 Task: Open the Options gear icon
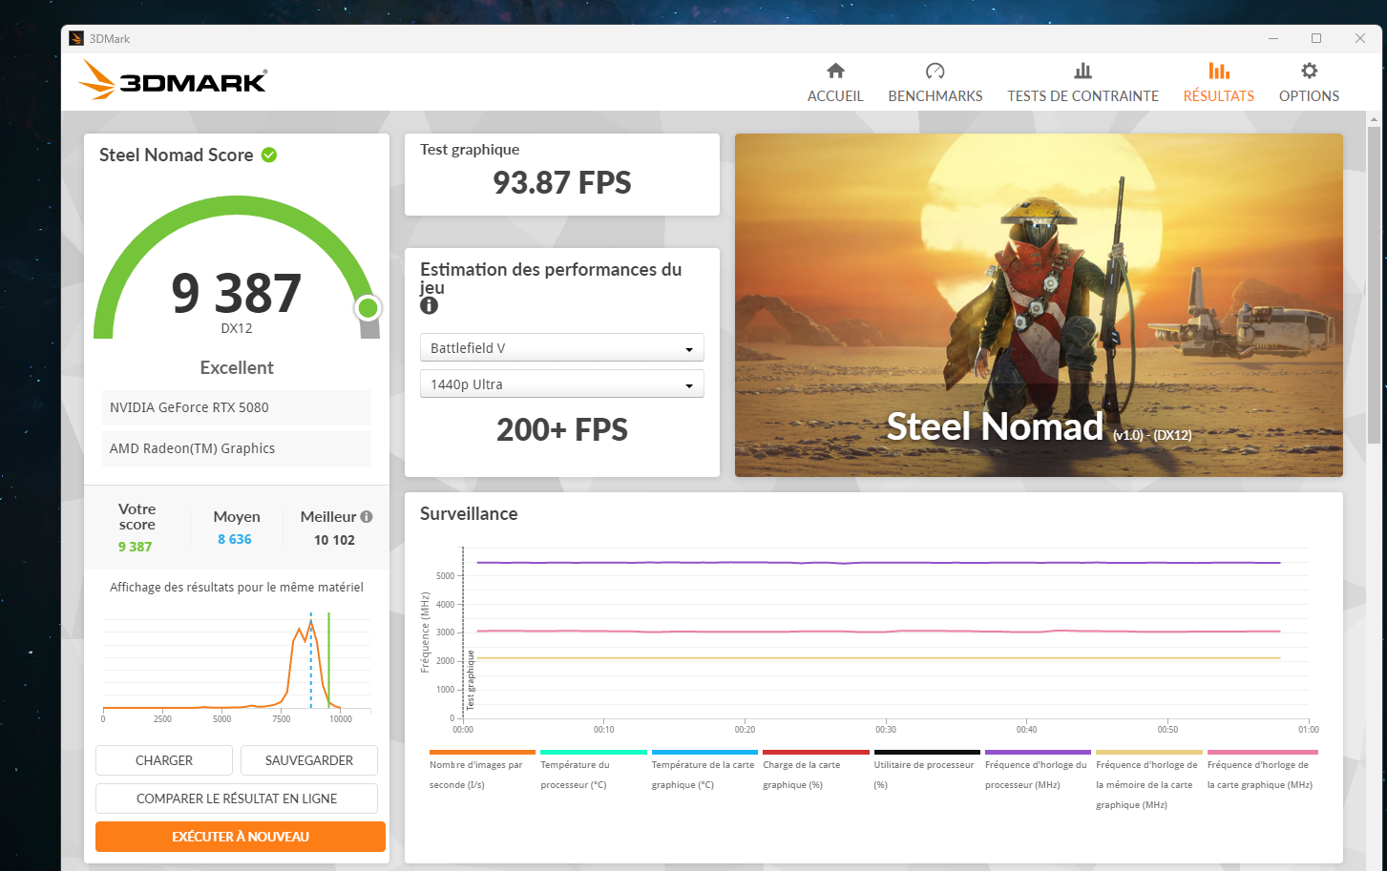tap(1309, 71)
